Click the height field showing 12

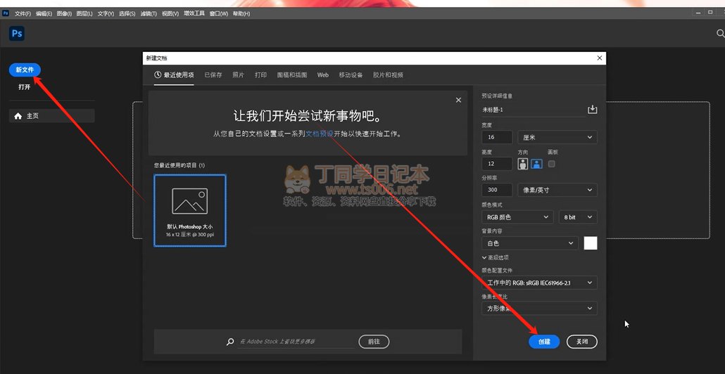(x=496, y=164)
